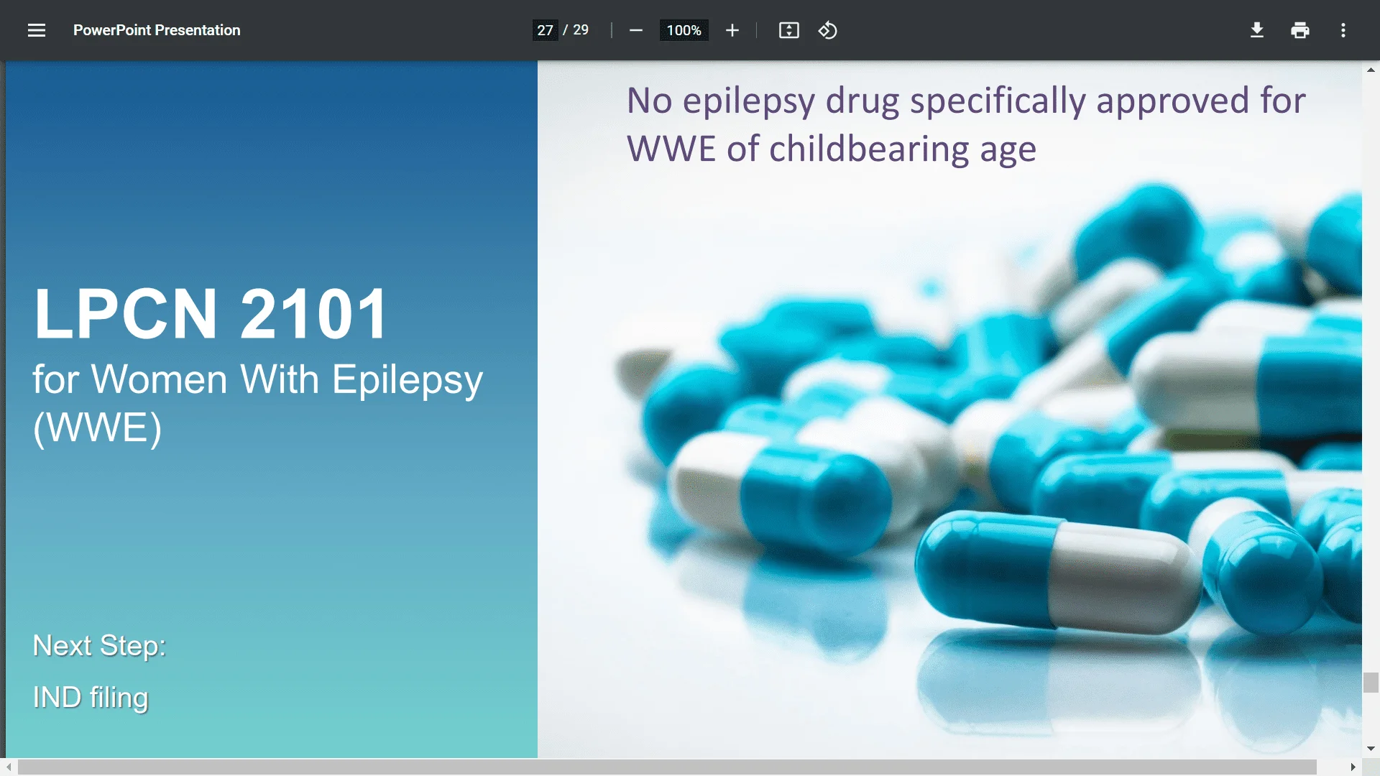Image resolution: width=1380 pixels, height=776 pixels.
Task: Click the 'IND filing' text
Action: point(91,698)
